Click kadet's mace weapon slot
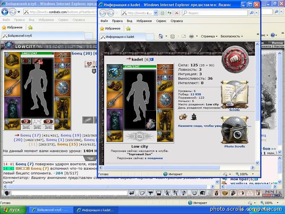Image resolution: width=285 pixels, height=214 pixels. (x=114, y=100)
